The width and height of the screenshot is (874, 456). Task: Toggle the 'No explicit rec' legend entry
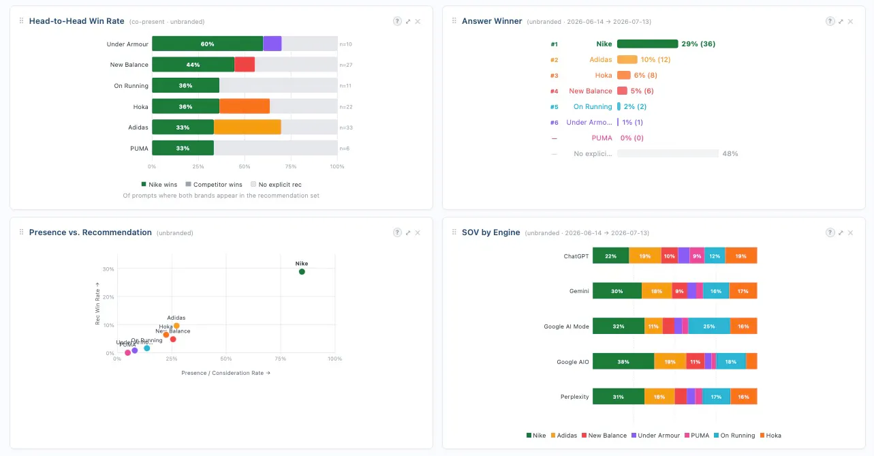276,184
